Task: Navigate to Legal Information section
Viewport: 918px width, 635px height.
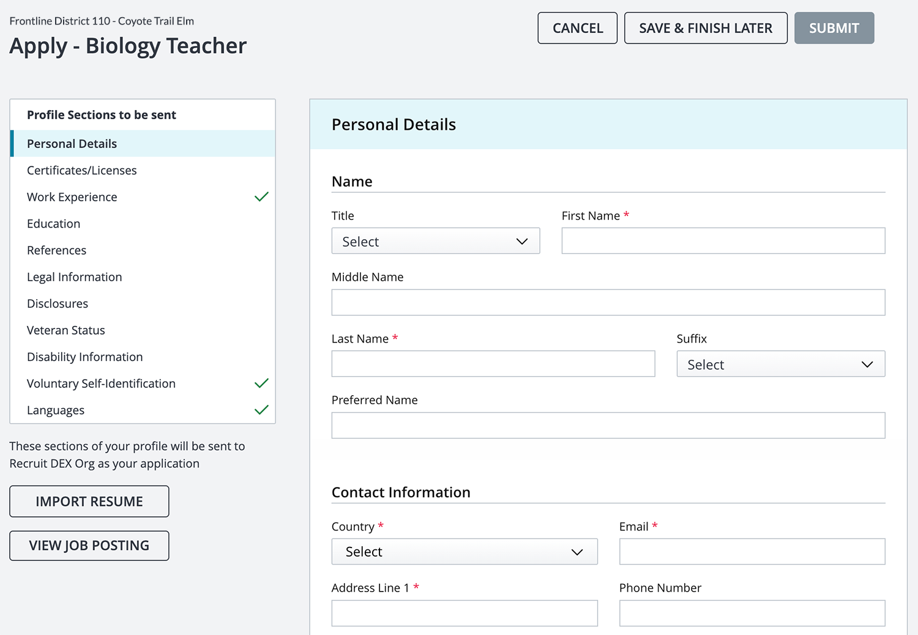Action: click(x=75, y=277)
